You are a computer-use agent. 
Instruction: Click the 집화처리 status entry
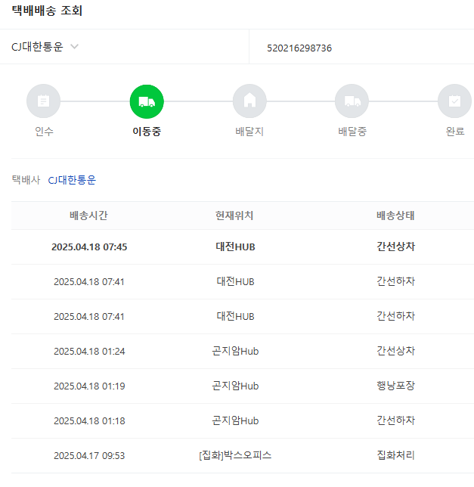[395, 455]
